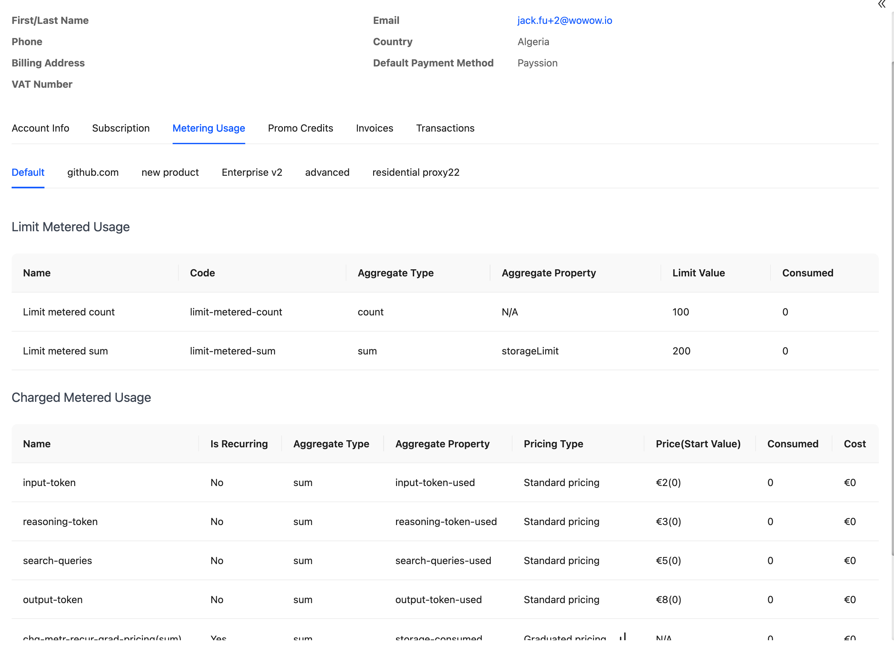Switch to the github.com product tab

tap(93, 172)
